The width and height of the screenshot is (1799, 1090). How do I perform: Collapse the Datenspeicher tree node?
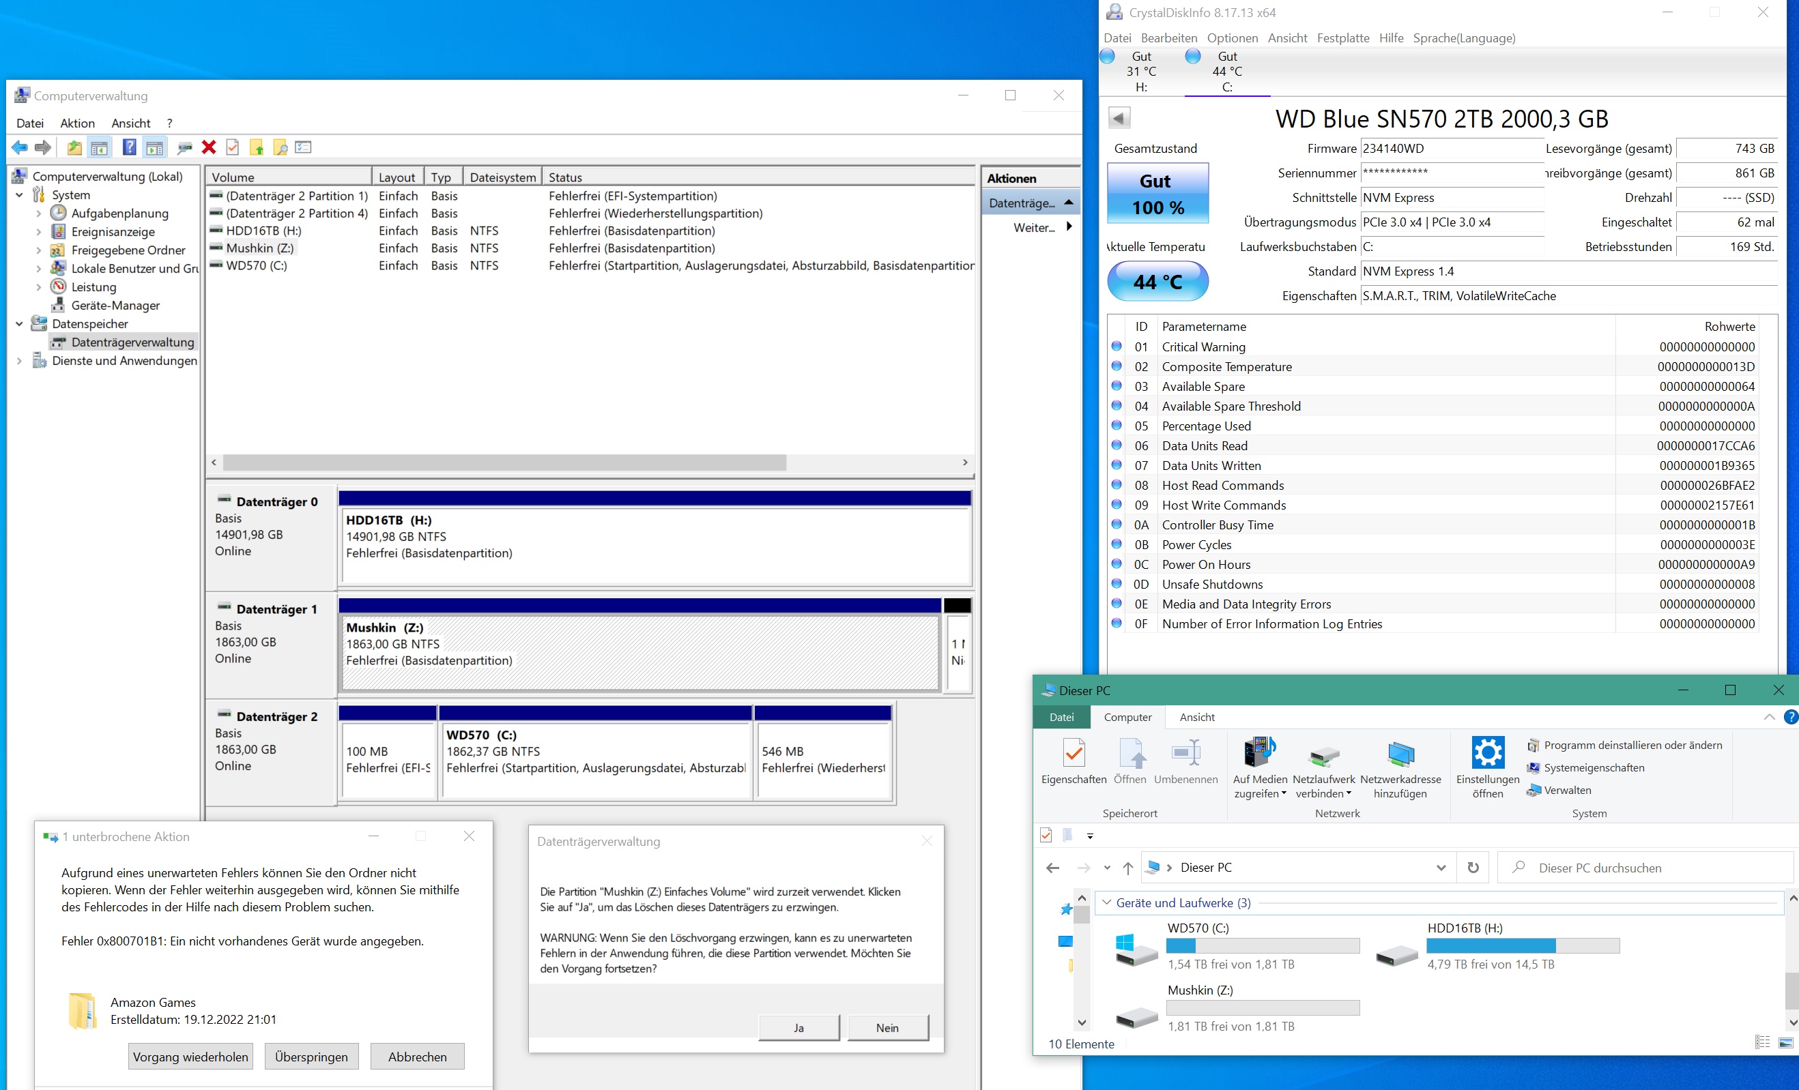(20, 324)
